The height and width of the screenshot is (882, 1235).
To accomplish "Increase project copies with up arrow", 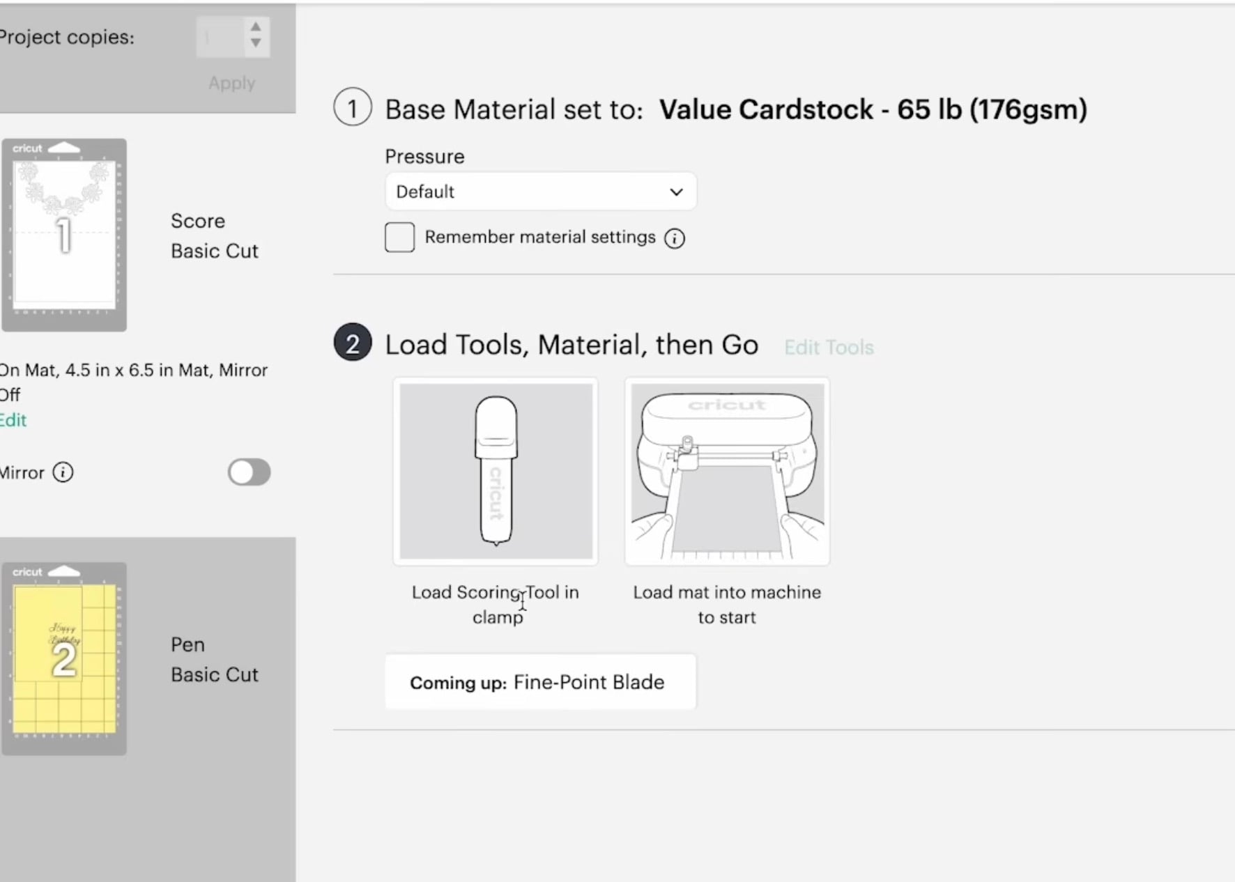I will tap(256, 26).
